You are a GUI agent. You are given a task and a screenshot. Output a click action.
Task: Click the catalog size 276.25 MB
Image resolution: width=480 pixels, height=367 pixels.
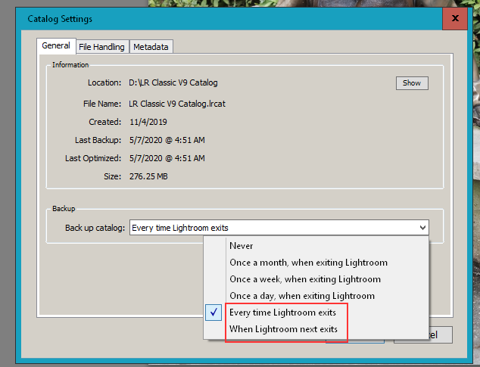148,176
